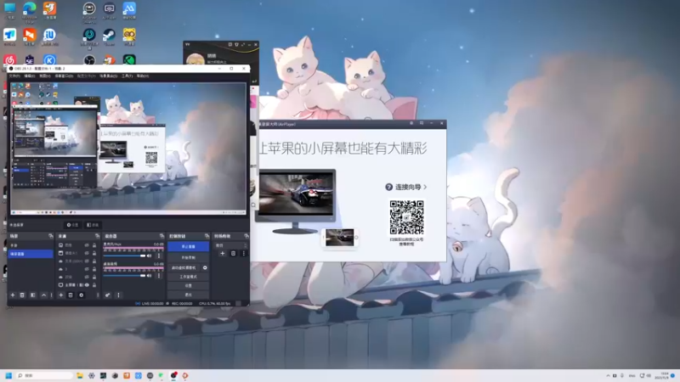Open the 视图(V) menu in OBS

45,76
